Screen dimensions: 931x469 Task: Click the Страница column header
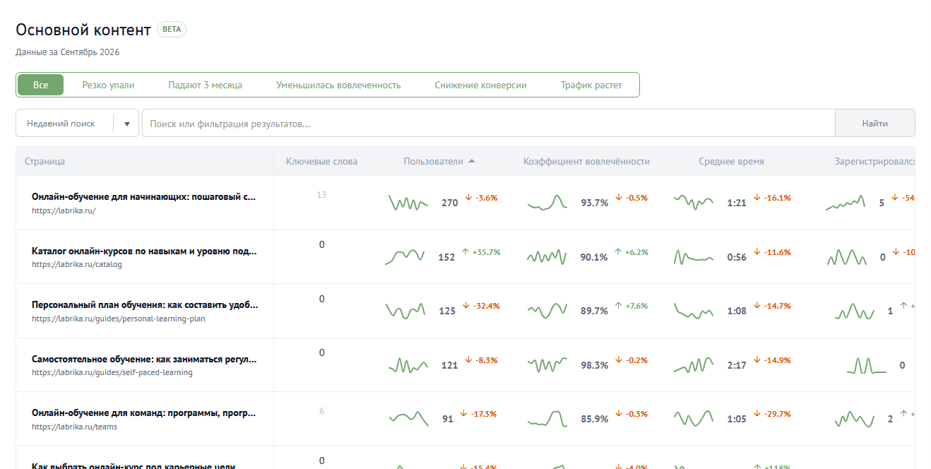(45, 162)
